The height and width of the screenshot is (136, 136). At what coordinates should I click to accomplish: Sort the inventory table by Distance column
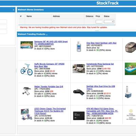(x=89, y=16)
